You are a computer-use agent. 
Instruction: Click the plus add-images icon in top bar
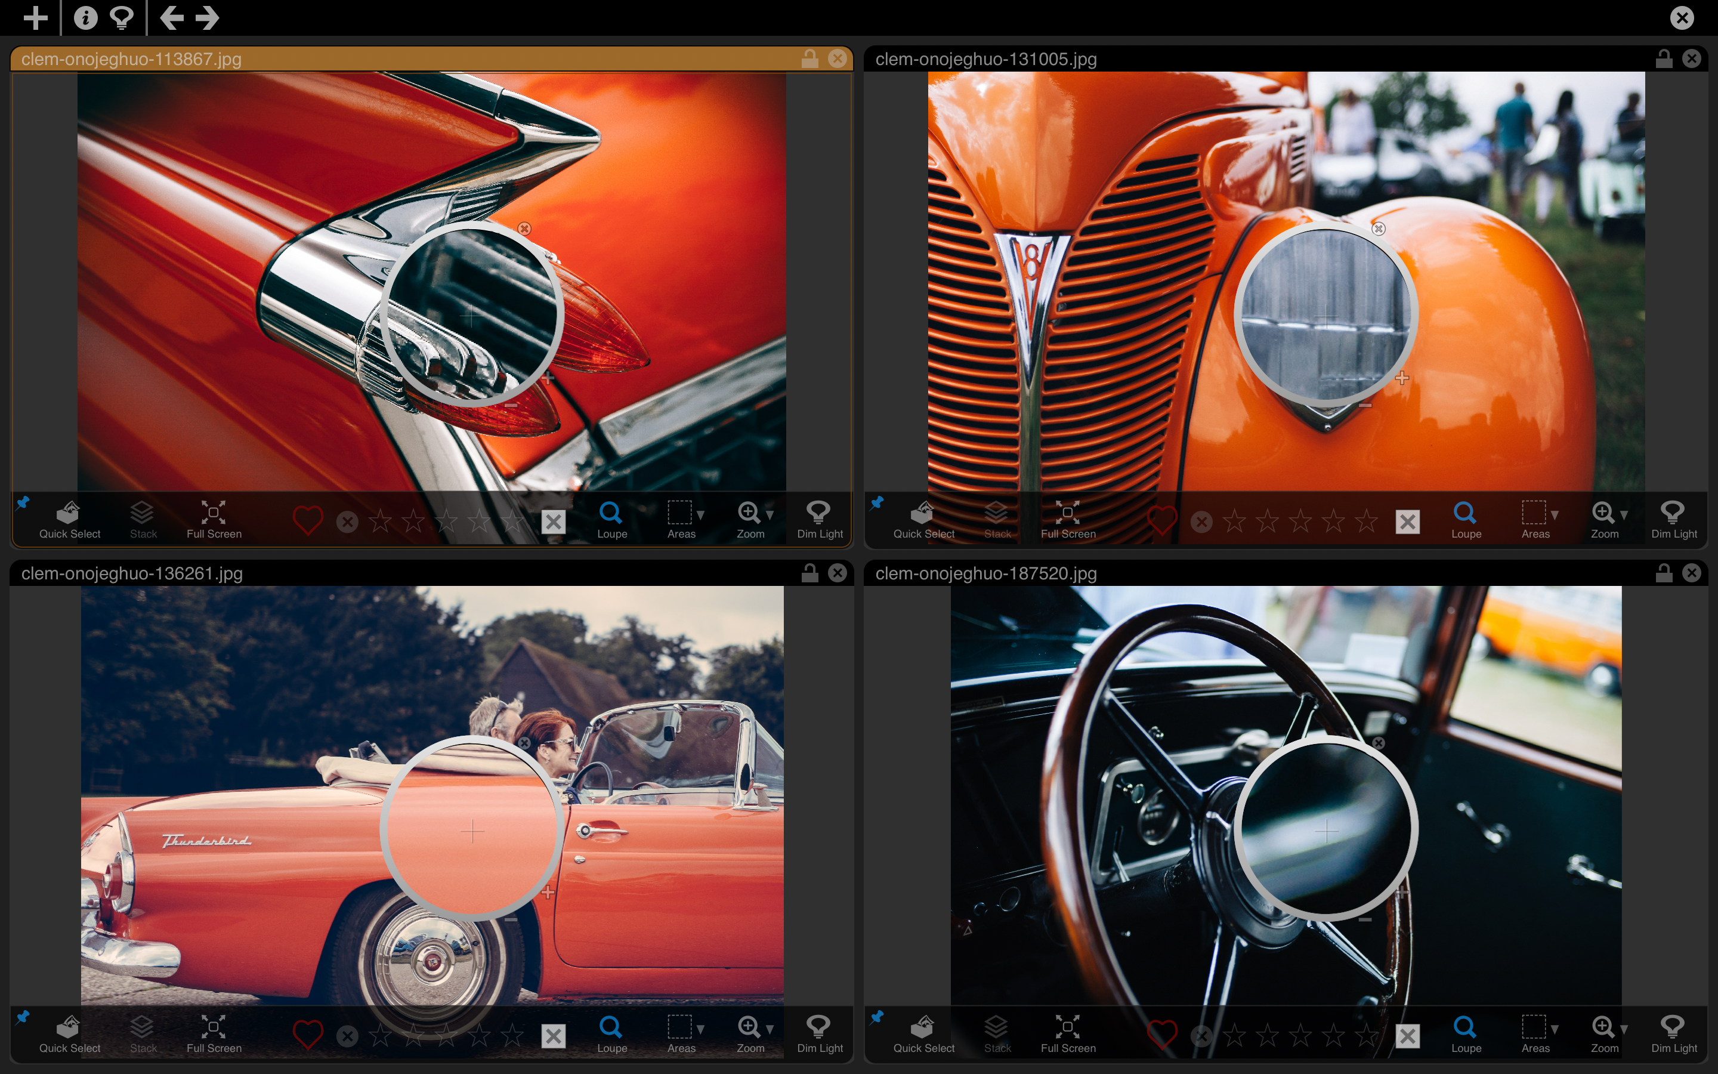pyautogui.click(x=35, y=17)
